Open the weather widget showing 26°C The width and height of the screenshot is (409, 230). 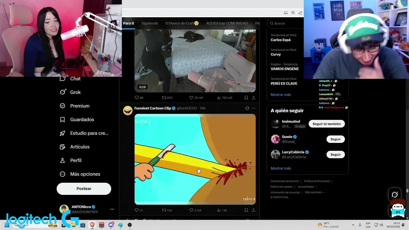coord(328,225)
